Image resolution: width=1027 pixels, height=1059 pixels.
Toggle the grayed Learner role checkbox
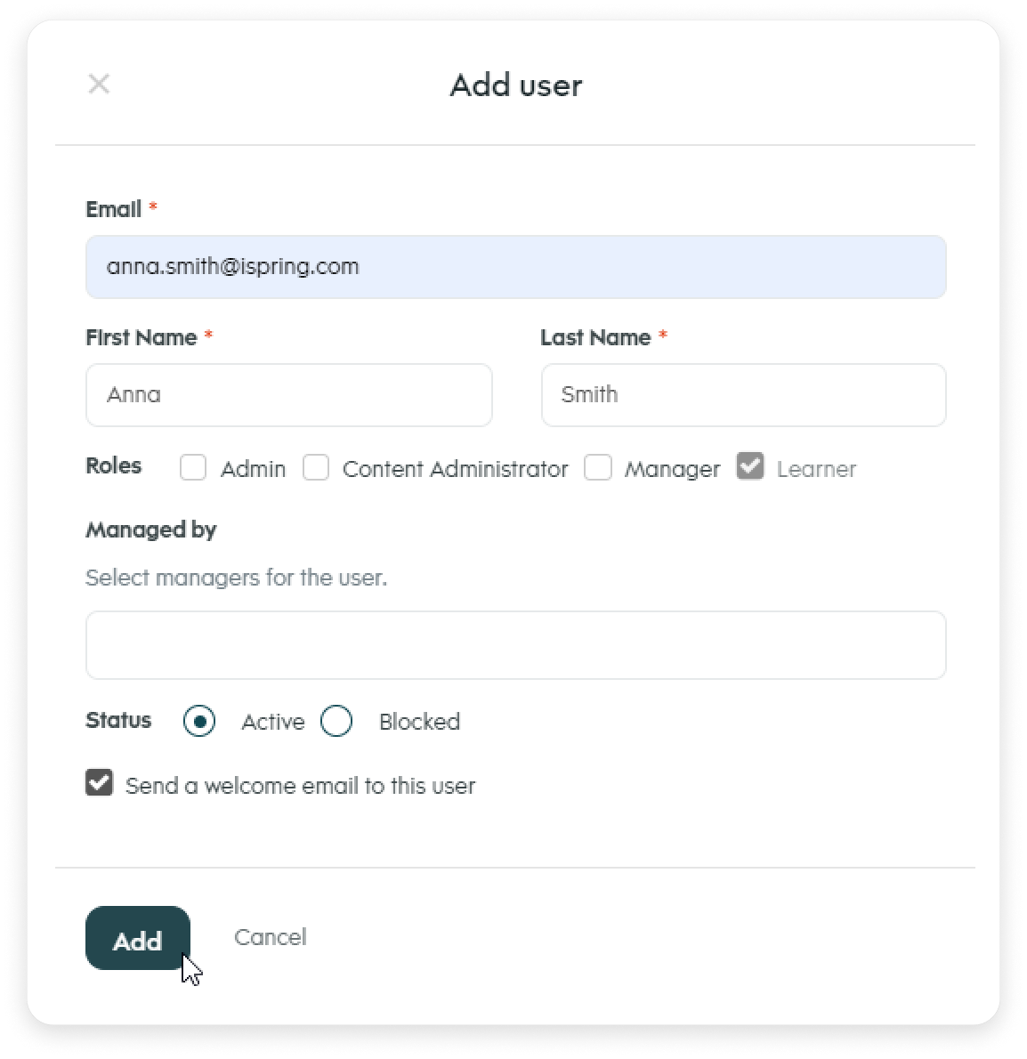pos(750,466)
